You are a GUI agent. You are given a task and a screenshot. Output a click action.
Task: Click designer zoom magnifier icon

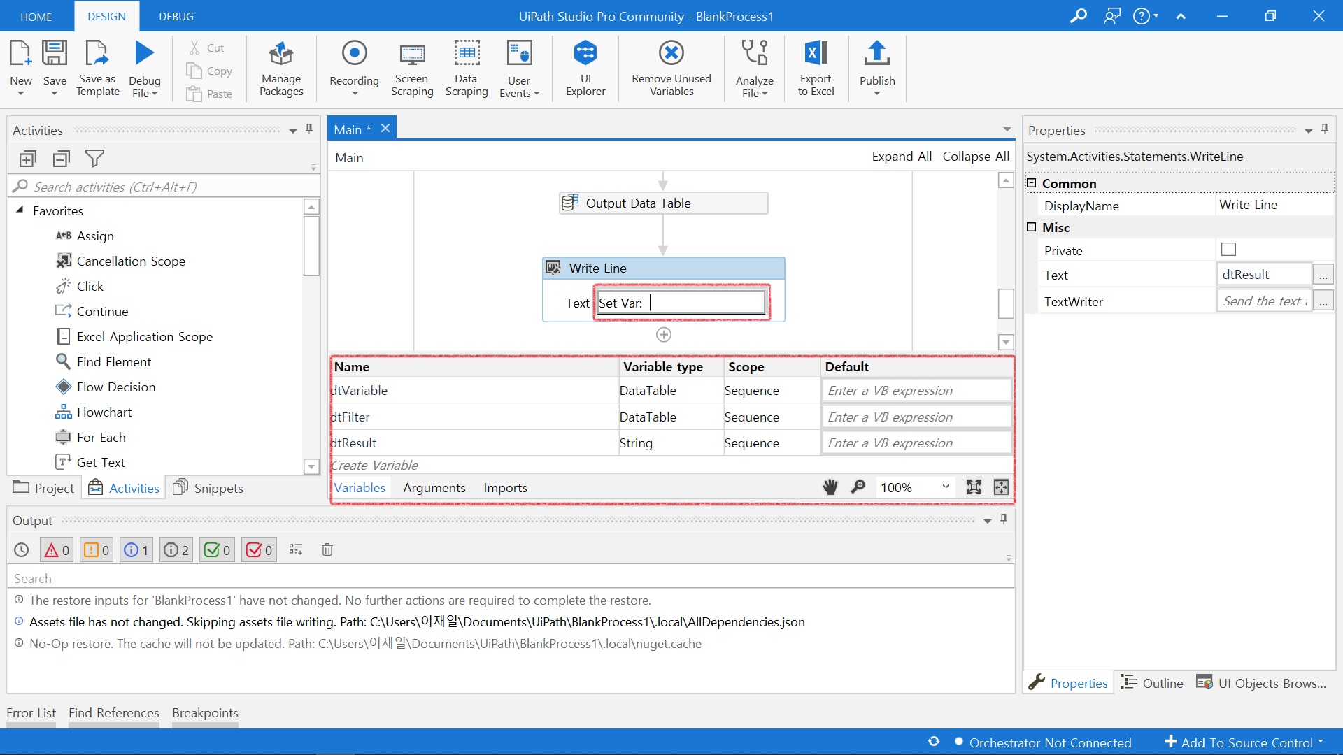[x=858, y=487]
